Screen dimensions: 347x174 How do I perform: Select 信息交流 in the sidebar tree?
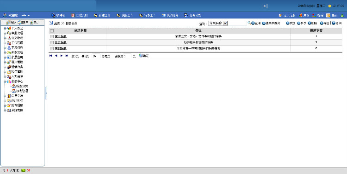17,96
